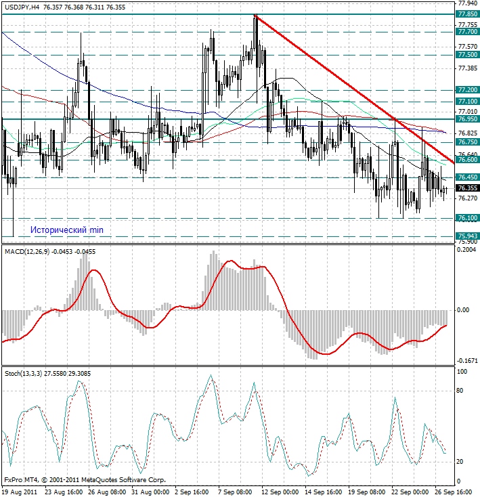Click the 77.940 price axis value

pyautogui.click(x=468, y=3)
